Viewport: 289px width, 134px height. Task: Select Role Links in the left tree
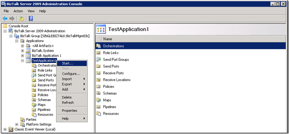pos(45,70)
